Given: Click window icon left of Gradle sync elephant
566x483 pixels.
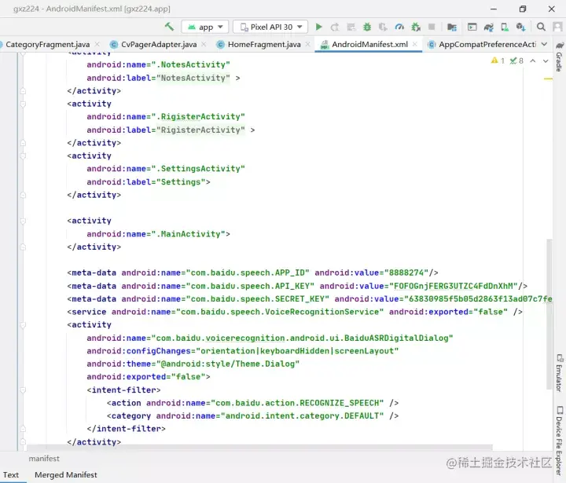Looking at the screenshot, I should (x=472, y=27).
